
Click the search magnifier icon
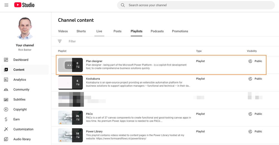point(123,5)
